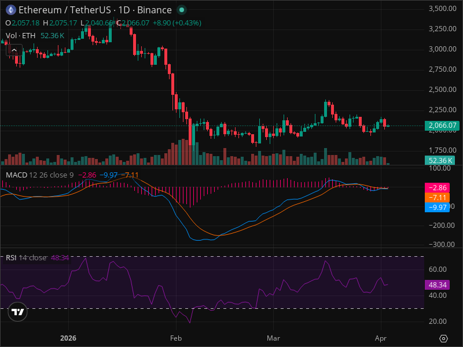Screen dimensions: 463x347
Task: Click the −300.00 MACD axis label
Action: [x=442, y=244]
